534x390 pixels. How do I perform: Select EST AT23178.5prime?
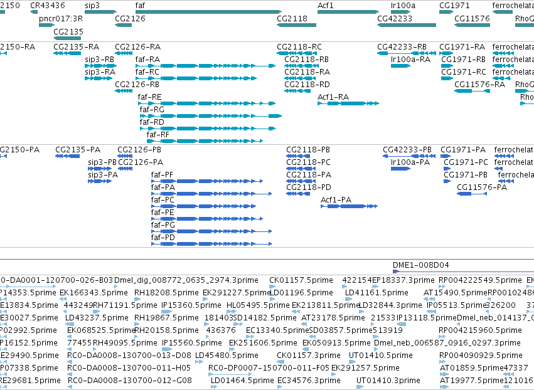click(333, 318)
